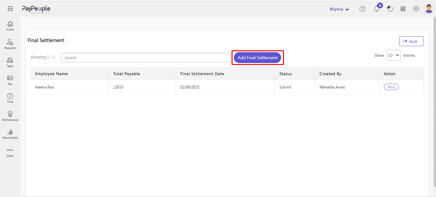
Task: Open the Show entries count dropdown
Action: 393,55
